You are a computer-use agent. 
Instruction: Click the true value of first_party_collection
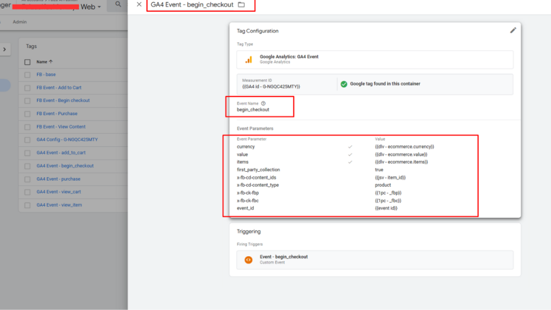click(379, 170)
